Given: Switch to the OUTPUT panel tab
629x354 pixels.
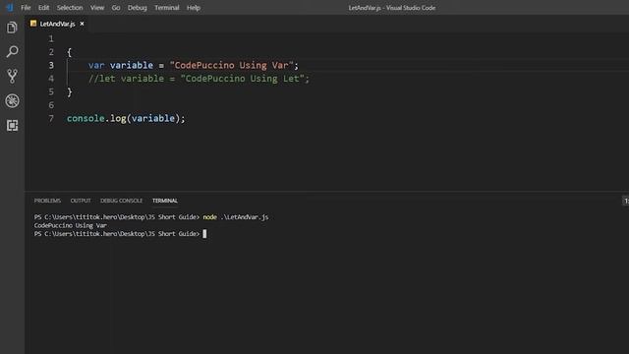Looking at the screenshot, I should pyautogui.click(x=81, y=201).
